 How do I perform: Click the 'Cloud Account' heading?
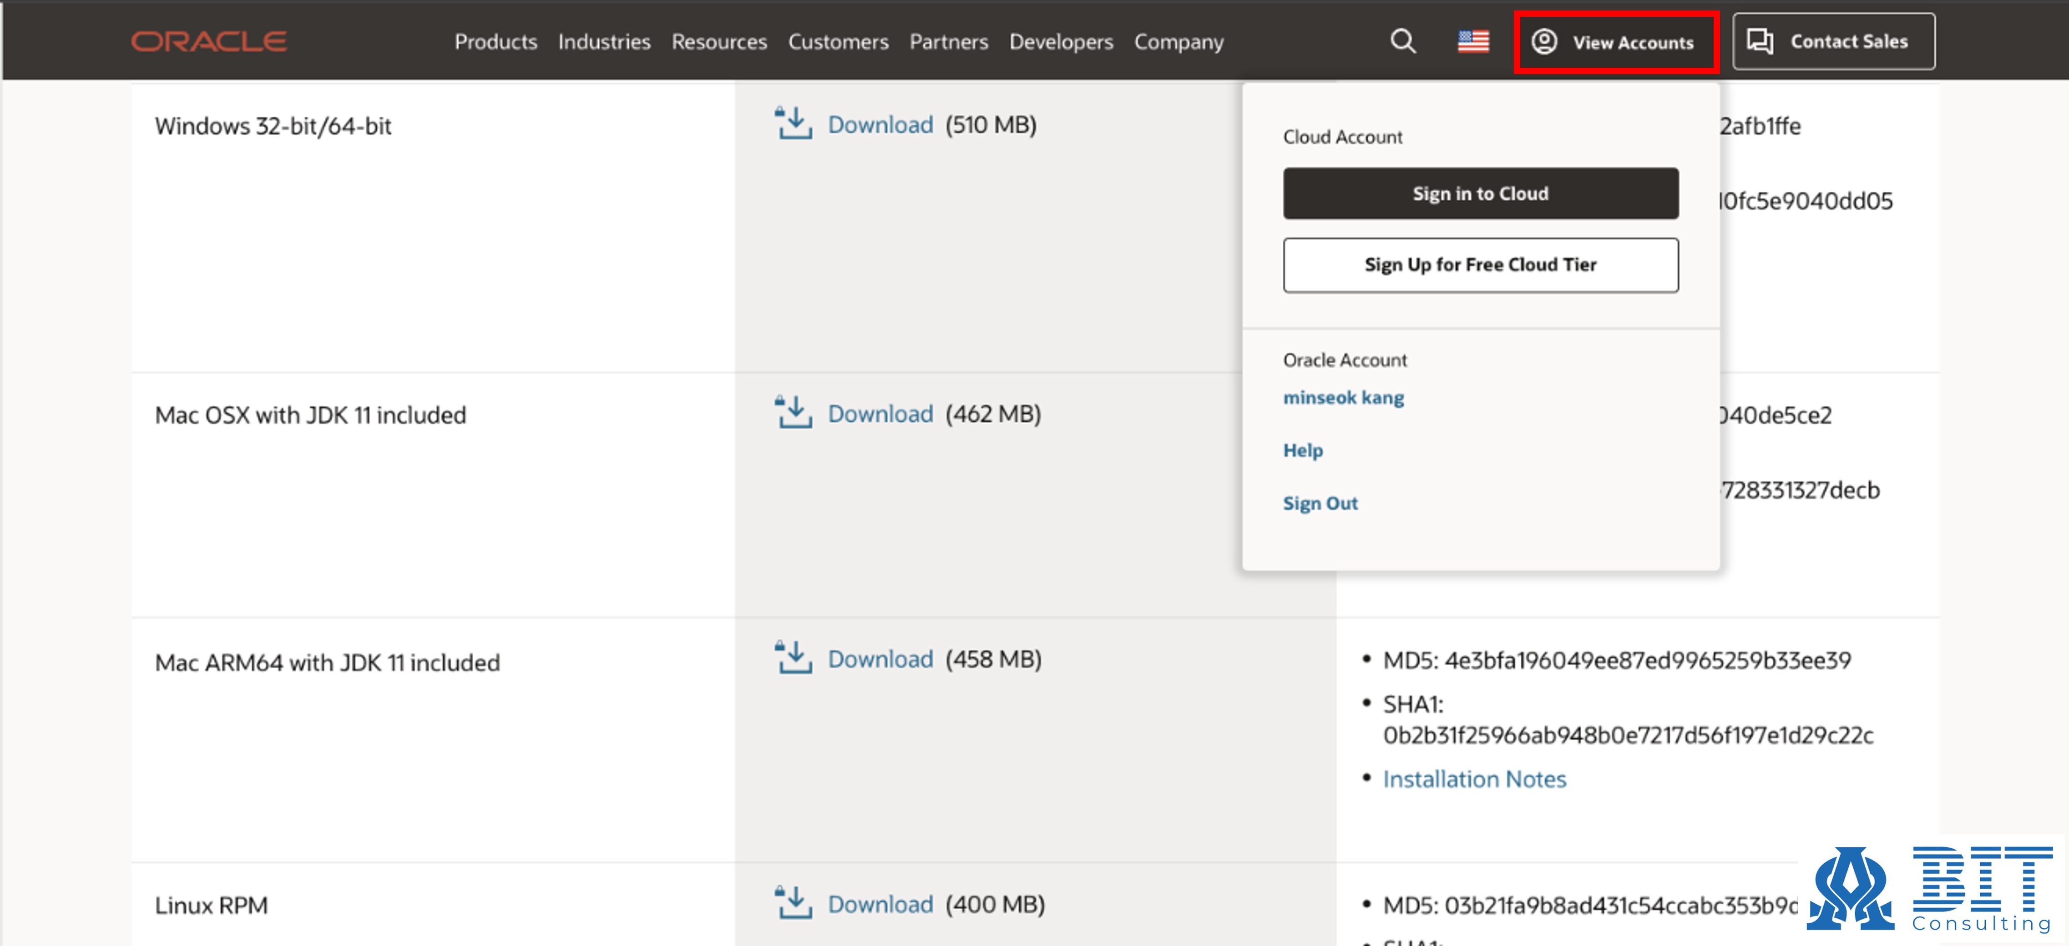tap(1342, 137)
